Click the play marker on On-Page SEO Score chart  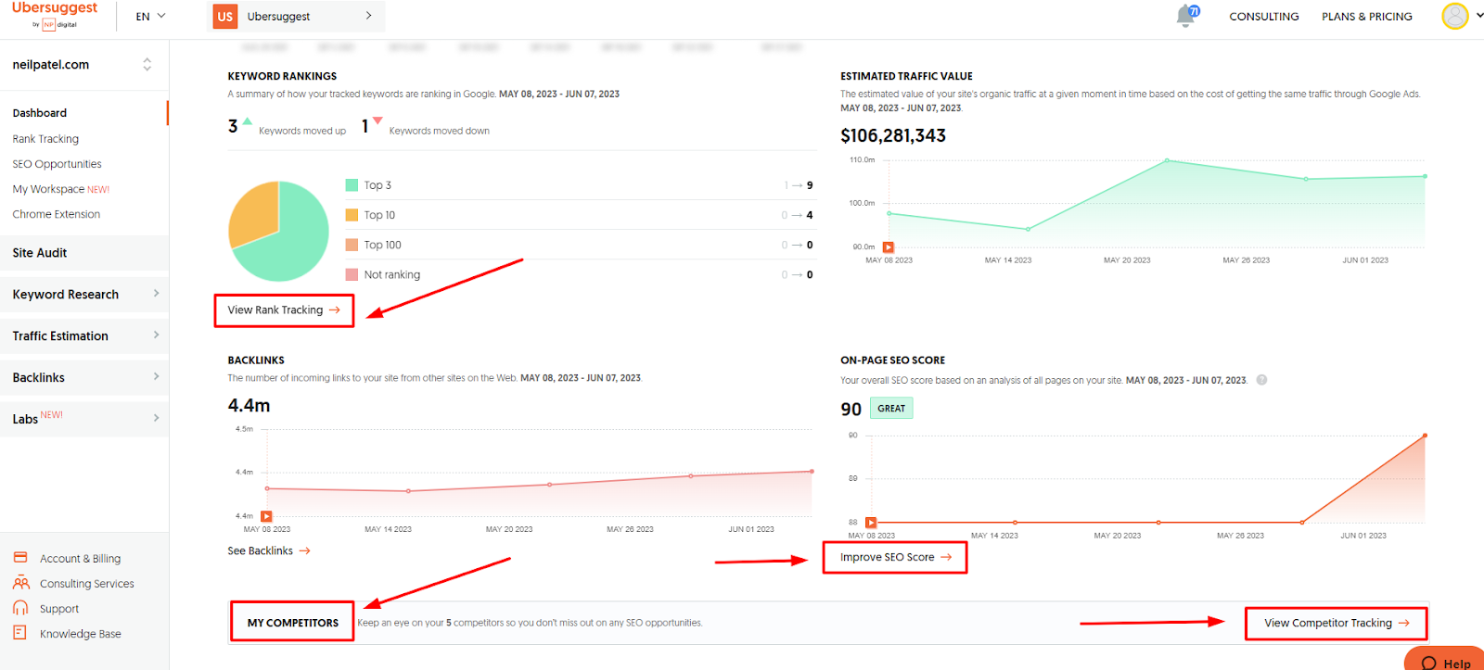click(x=871, y=523)
